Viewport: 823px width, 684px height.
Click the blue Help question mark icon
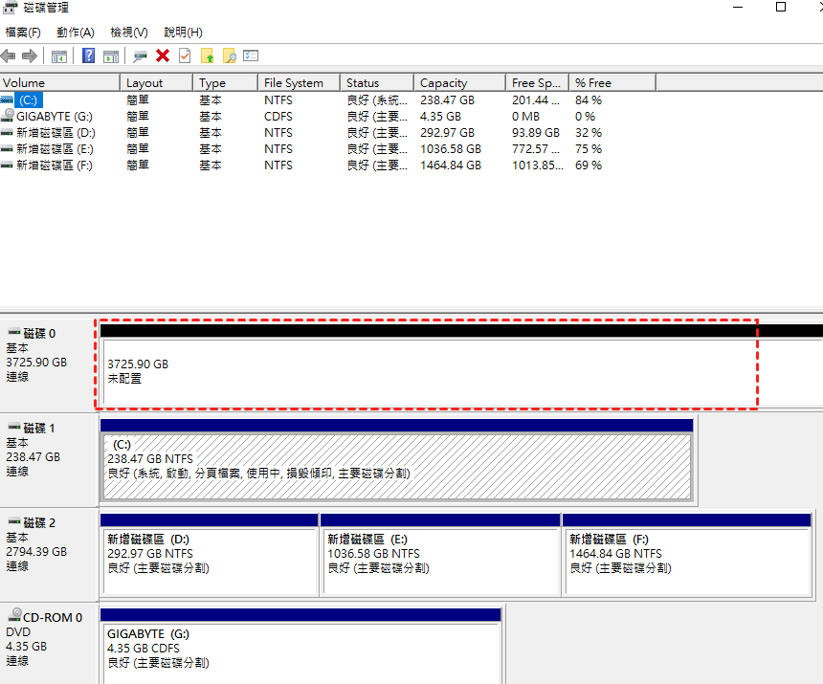point(89,56)
